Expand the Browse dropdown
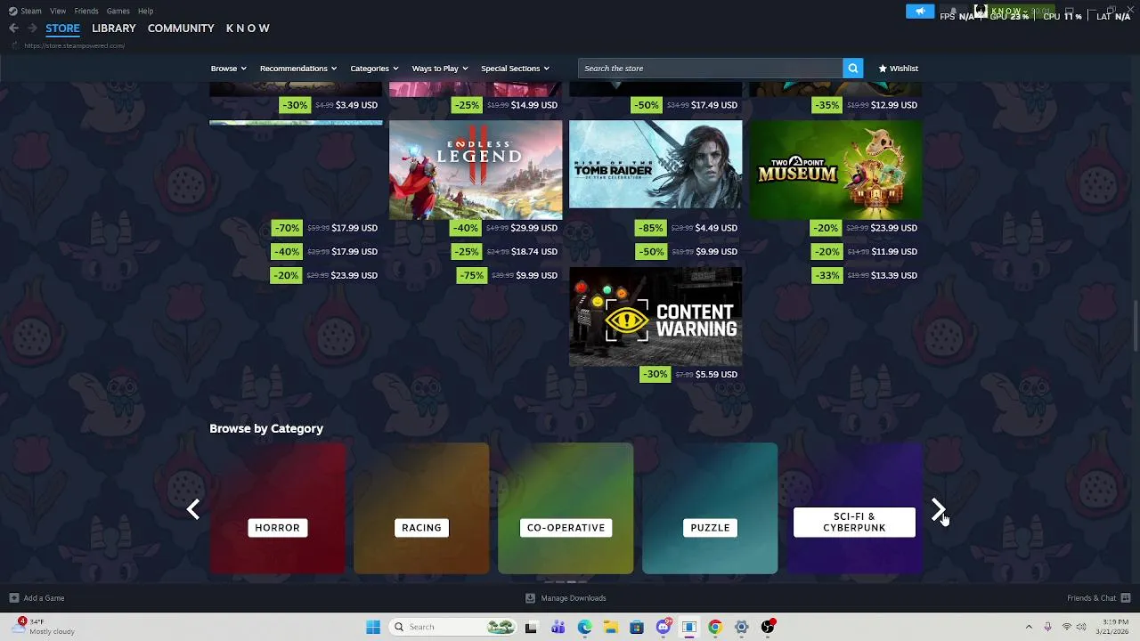Image resolution: width=1140 pixels, height=641 pixels. coord(228,69)
